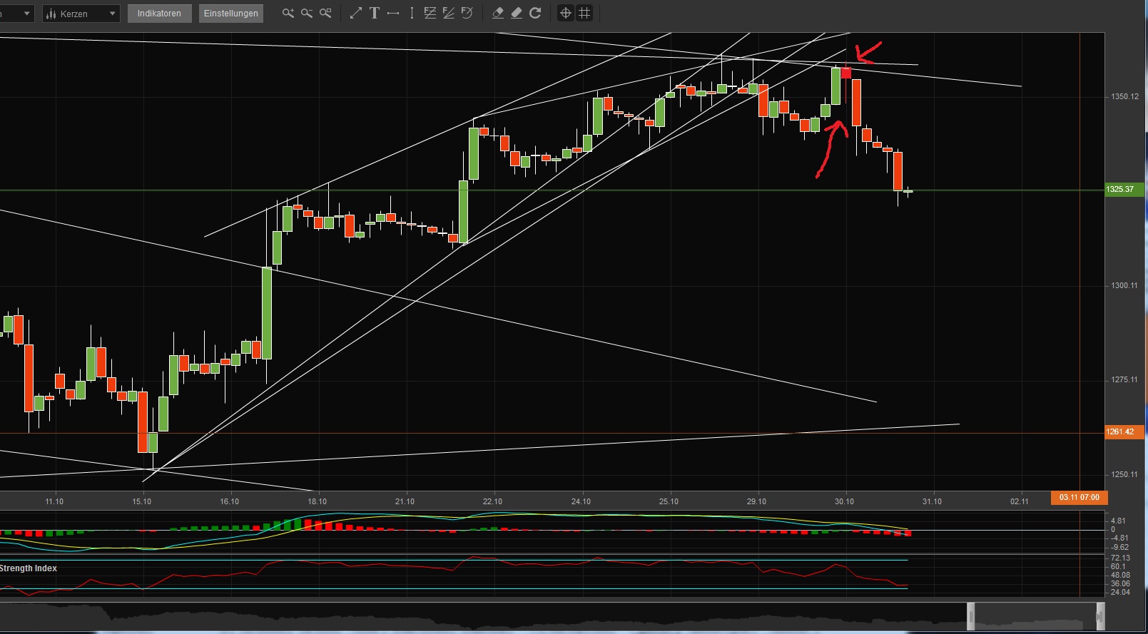Toggle the crosshair cursor button
1148x634 pixels.
[565, 13]
